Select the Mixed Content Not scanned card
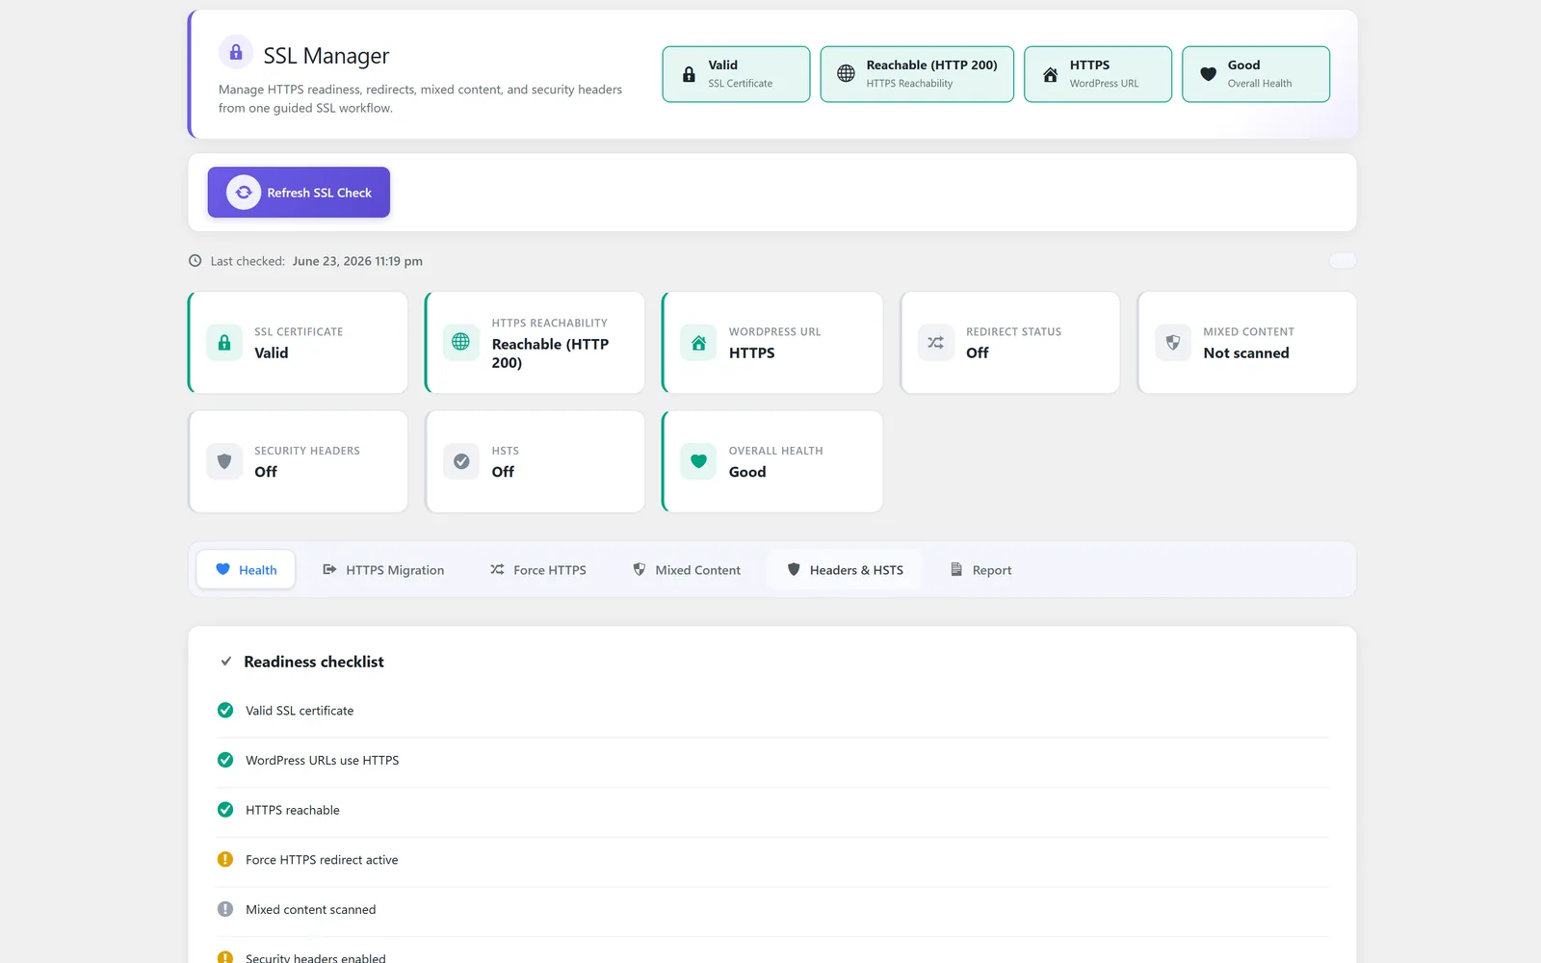Screen dimensions: 1541x963 [1247, 343]
